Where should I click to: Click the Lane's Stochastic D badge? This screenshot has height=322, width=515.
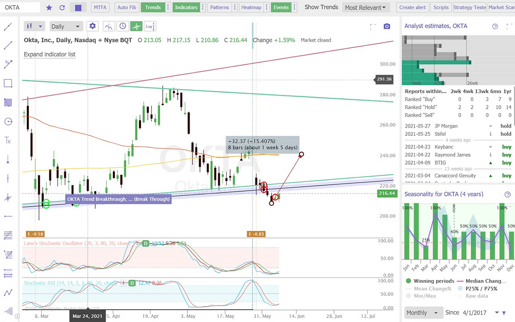(146, 243)
